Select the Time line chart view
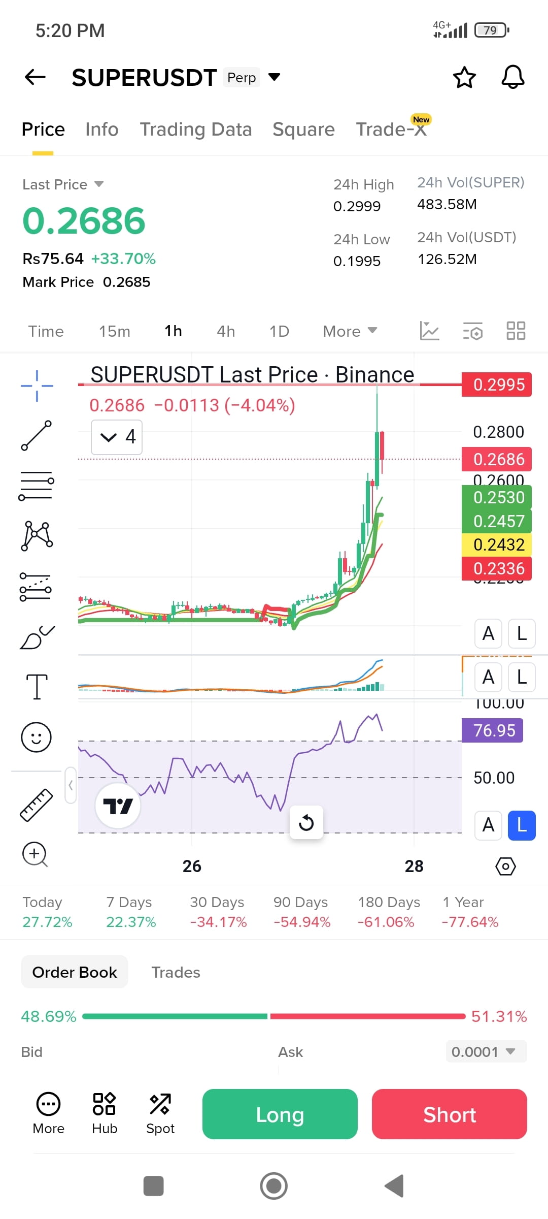548x1219 pixels. (46, 331)
